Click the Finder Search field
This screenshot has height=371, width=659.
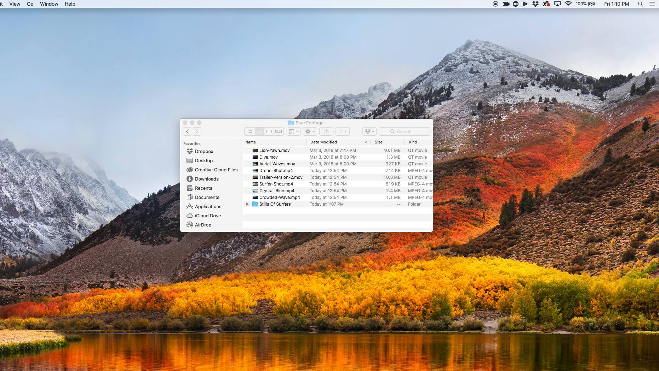point(405,131)
